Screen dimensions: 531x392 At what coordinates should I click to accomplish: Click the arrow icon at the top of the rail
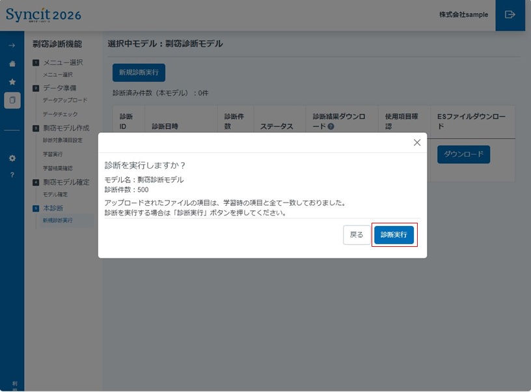click(x=10, y=46)
